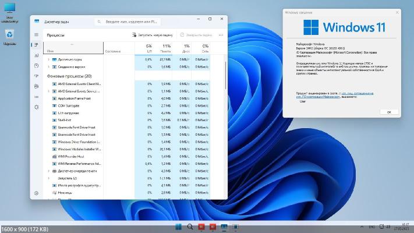414x233 pixels.
Task: Open Users page from sidebar icon
Action: tap(37, 86)
